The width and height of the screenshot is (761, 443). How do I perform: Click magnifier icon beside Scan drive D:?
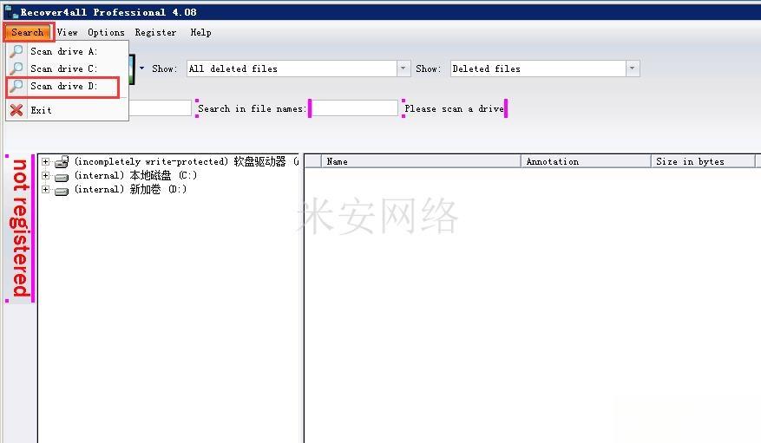16,86
